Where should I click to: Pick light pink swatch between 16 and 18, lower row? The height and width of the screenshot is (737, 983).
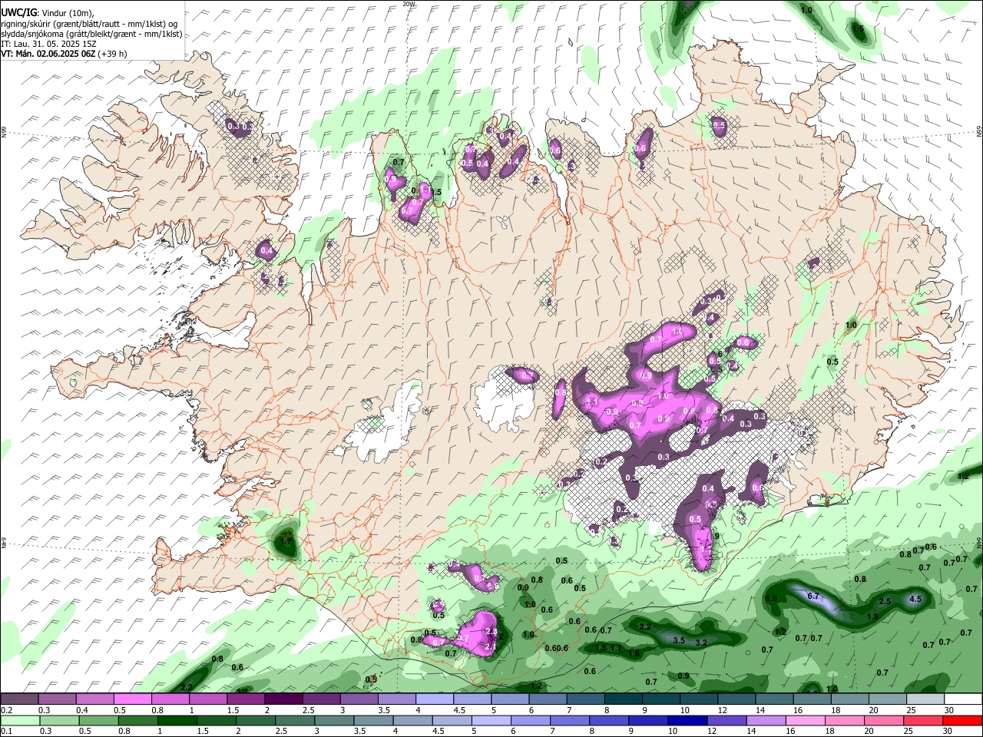coord(804,721)
